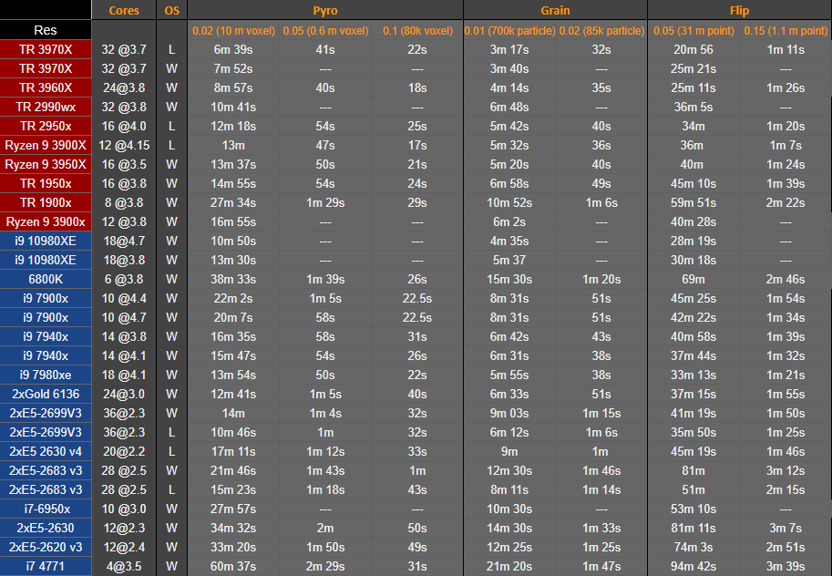The width and height of the screenshot is (832, 576).
Task: Click the 2m 29s Pyro cell
Action: [325, 566]
